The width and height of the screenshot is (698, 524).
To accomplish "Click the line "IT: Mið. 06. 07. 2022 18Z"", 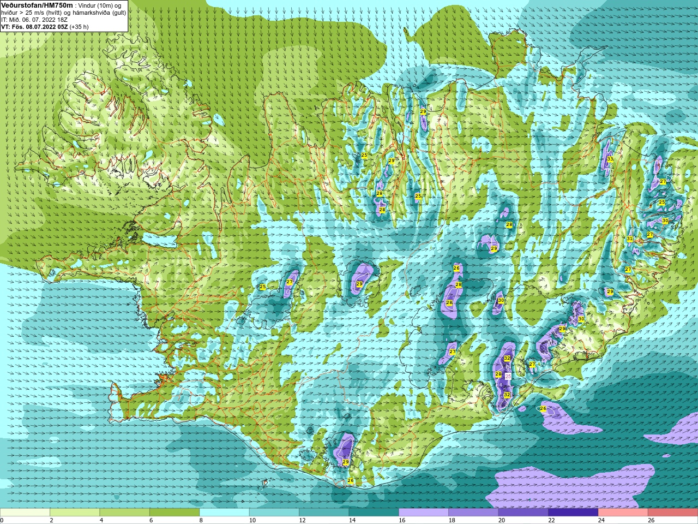I will click(x=34, y=20).
